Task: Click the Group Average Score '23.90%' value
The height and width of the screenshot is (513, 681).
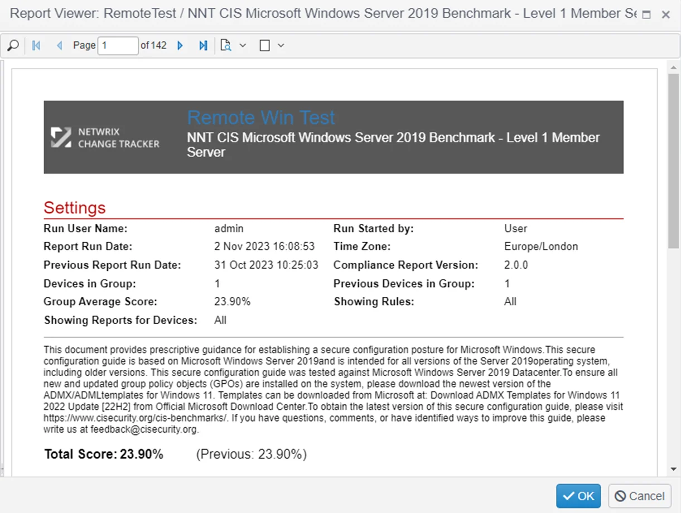Action: click(232, 301)
